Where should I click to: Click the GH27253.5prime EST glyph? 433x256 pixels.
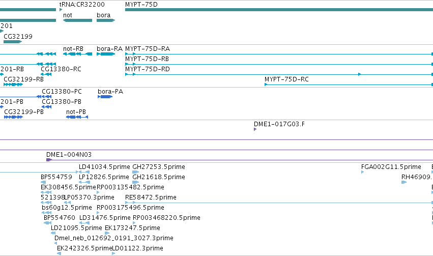click(135, 172)
